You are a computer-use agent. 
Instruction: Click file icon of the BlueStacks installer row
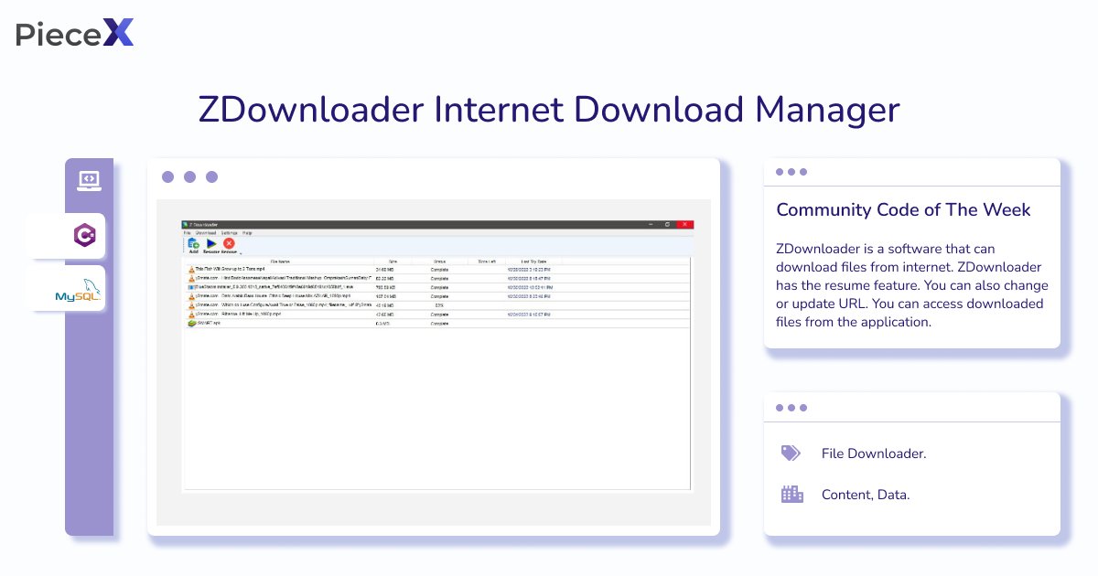[x=191, y=287]
